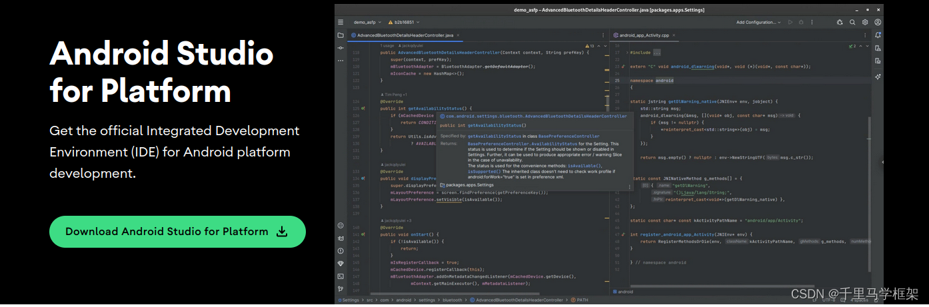
Task: Click the file-search icon below the notifications bell
Action: (878, 48)
